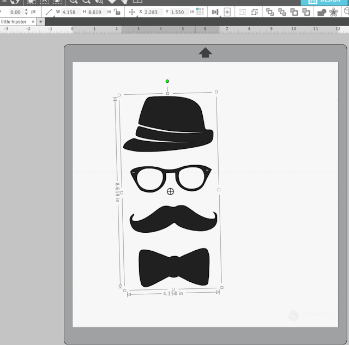Switch to the little hipster tab
The width and height of the screenshot is (349, 345).
[x=14, y=22]
